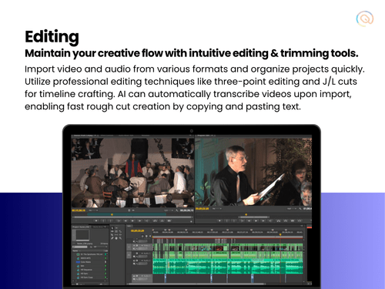Pick the Rate Stretch tool
The height and width of the screenshot is (289, 385).
[x=120, y=231]
